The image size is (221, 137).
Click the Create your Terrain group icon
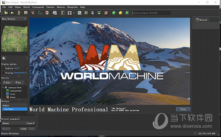tap(6, 87)
